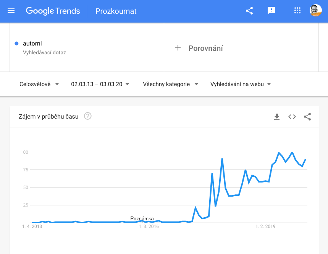This screenshot has height=254, width=328.
Task: Select the Prozkoumat header item
Action: pos(116,11)
